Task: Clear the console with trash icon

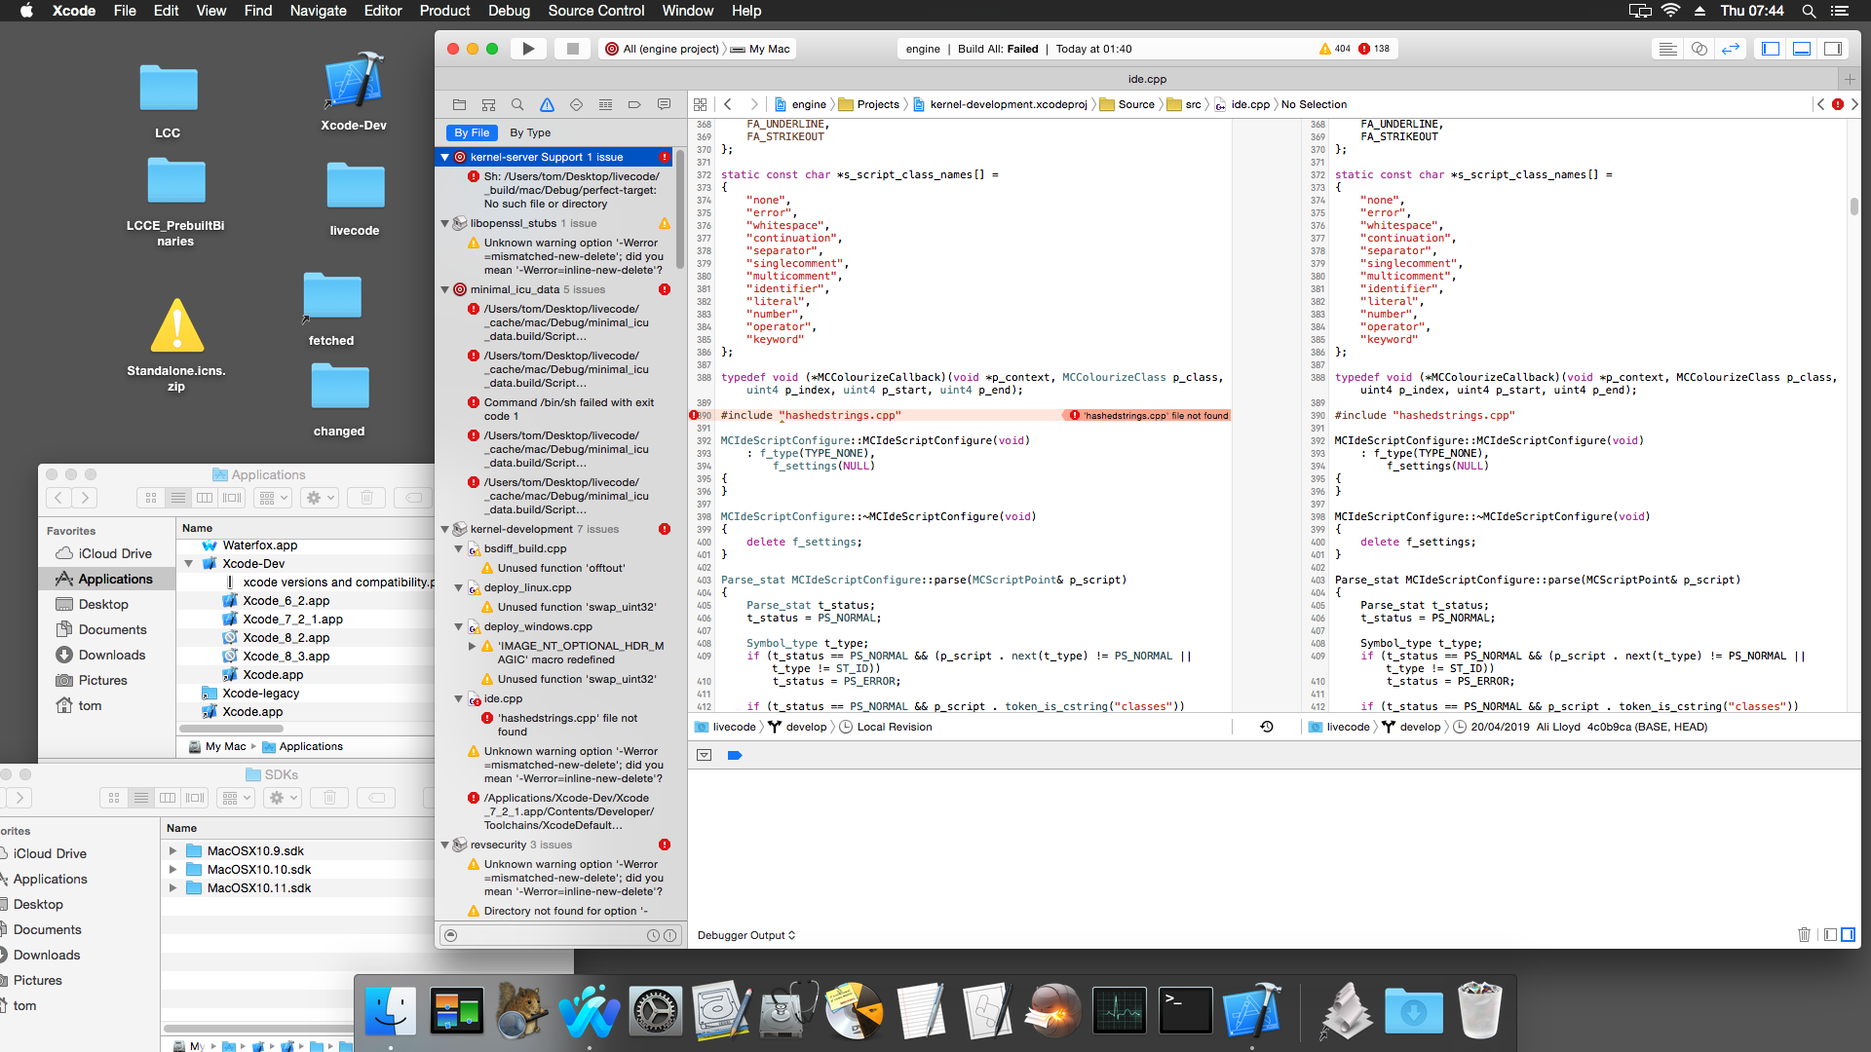Action: tap(1804, 935)
